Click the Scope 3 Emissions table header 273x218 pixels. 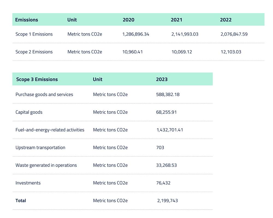pos(37,79)
